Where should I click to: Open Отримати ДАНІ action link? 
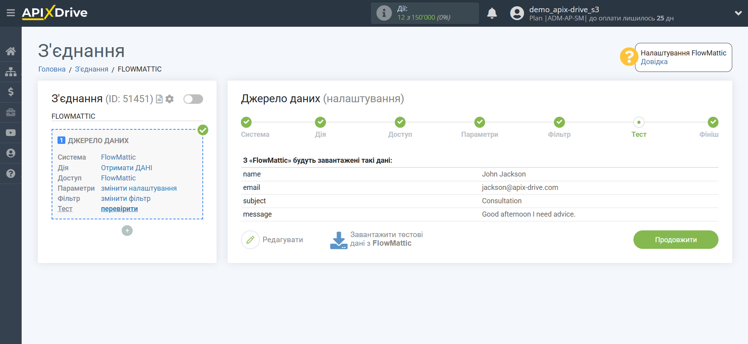tap(126, 168)
